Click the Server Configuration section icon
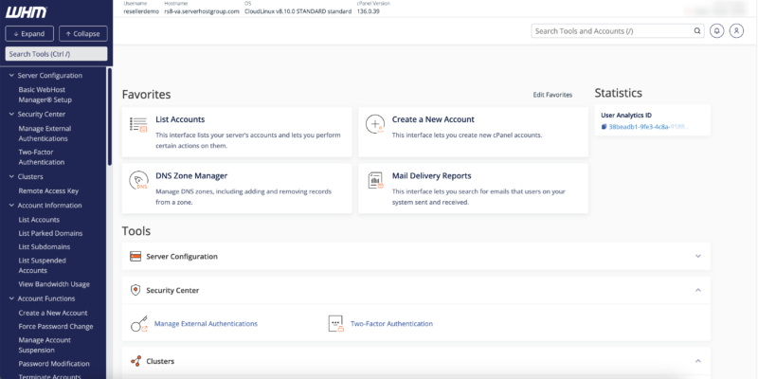 (x=135, y=256)
